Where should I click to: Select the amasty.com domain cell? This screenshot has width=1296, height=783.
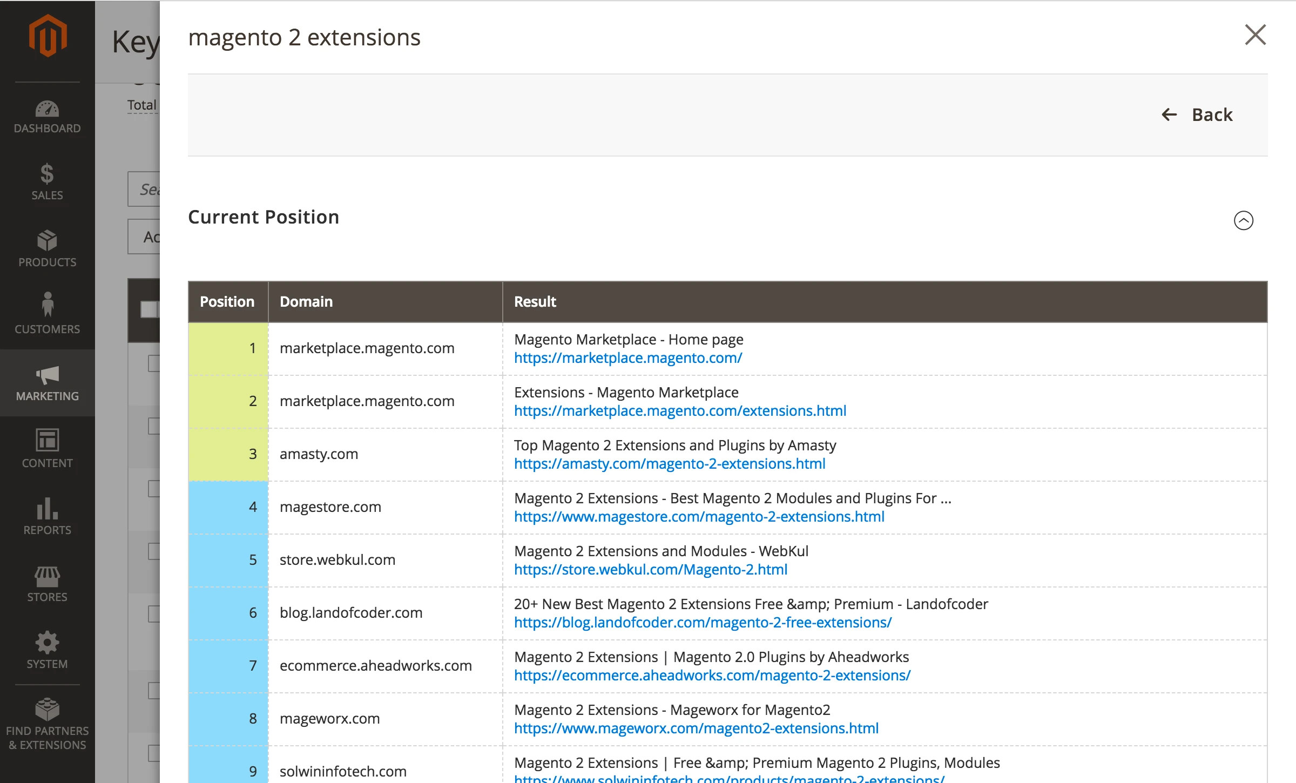click(386, 454)
